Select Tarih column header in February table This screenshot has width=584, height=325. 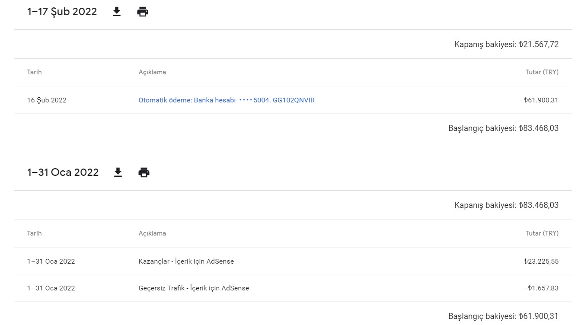35,72
